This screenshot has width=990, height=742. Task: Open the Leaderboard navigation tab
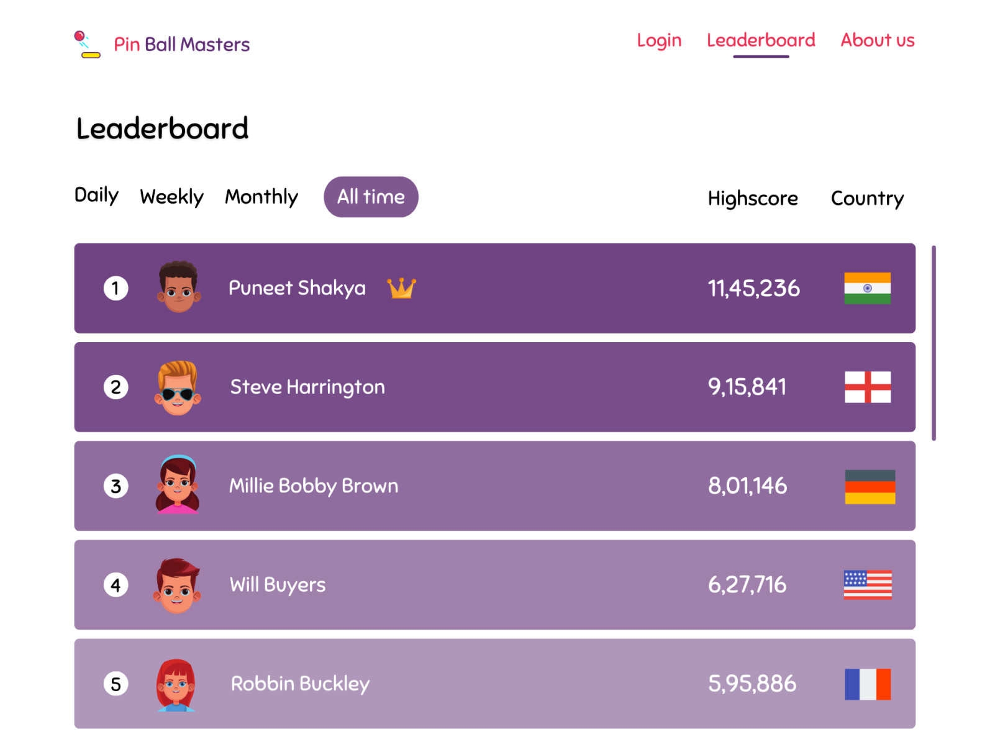point(761,40)
